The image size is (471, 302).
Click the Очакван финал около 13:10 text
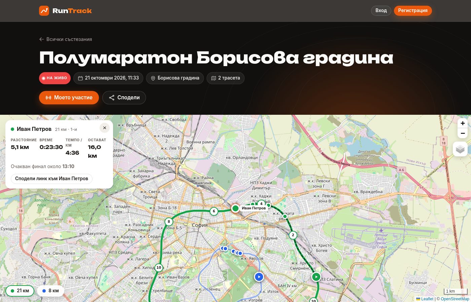coord(42,166)
